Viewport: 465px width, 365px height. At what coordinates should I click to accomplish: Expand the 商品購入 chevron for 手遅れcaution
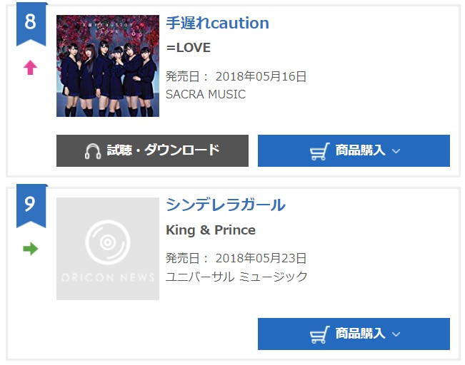pos(396,151)
